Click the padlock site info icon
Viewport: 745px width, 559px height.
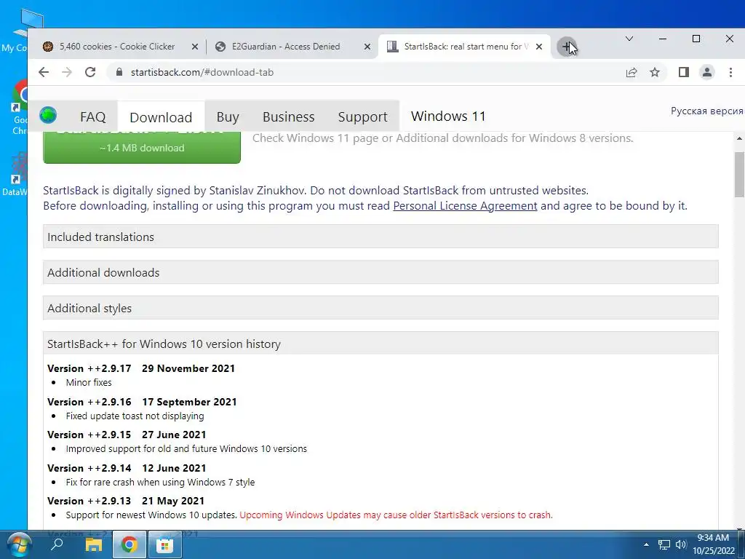pos(119,72)
